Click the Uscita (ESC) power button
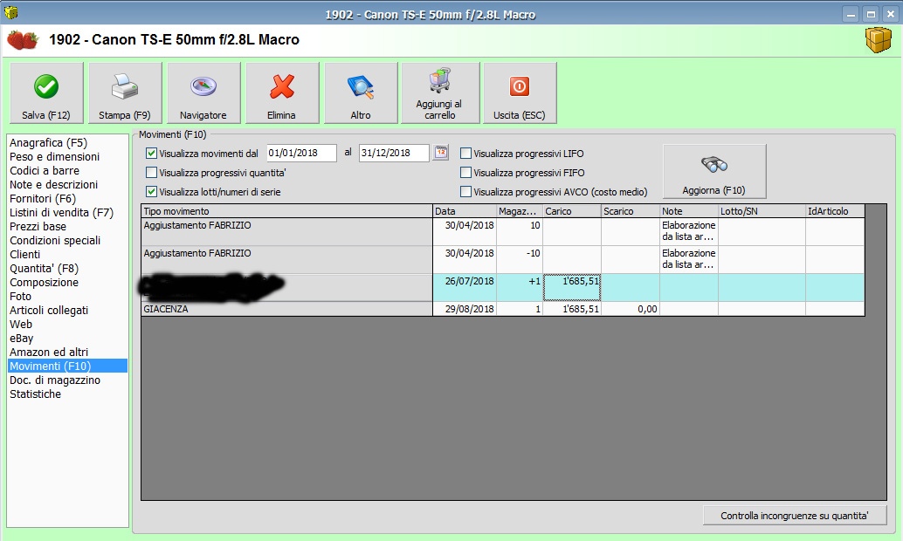This screenshot has width=903, height=541. pos(520,92)
